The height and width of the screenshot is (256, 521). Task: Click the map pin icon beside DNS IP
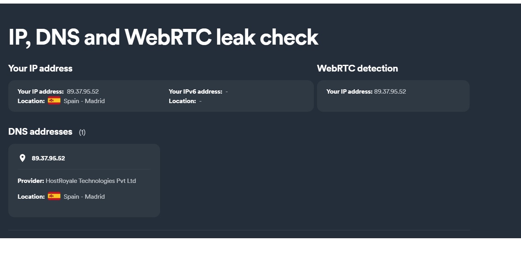point(23,158)
